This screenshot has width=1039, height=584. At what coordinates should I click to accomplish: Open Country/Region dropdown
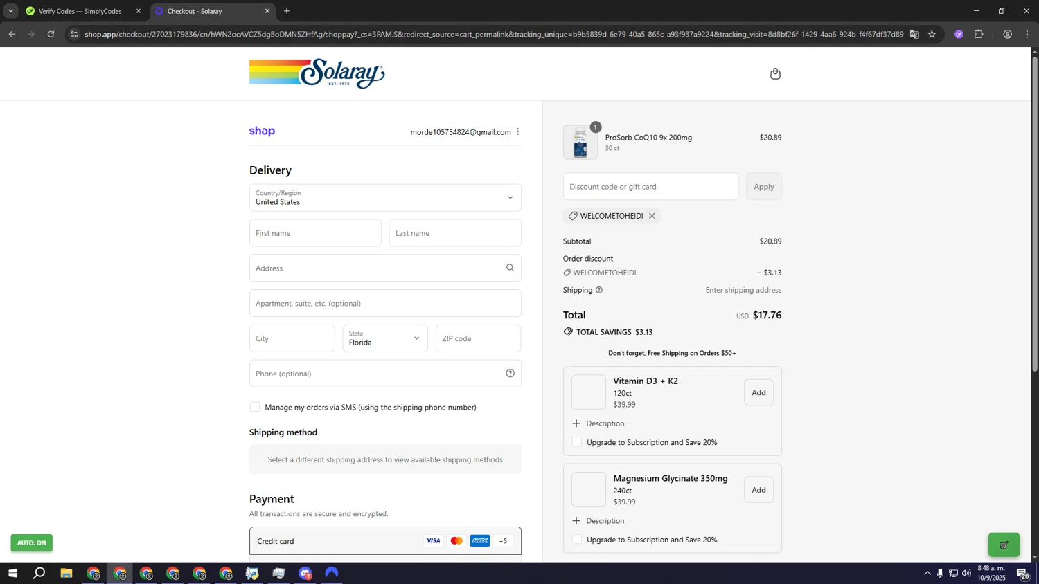click(385, 198)
